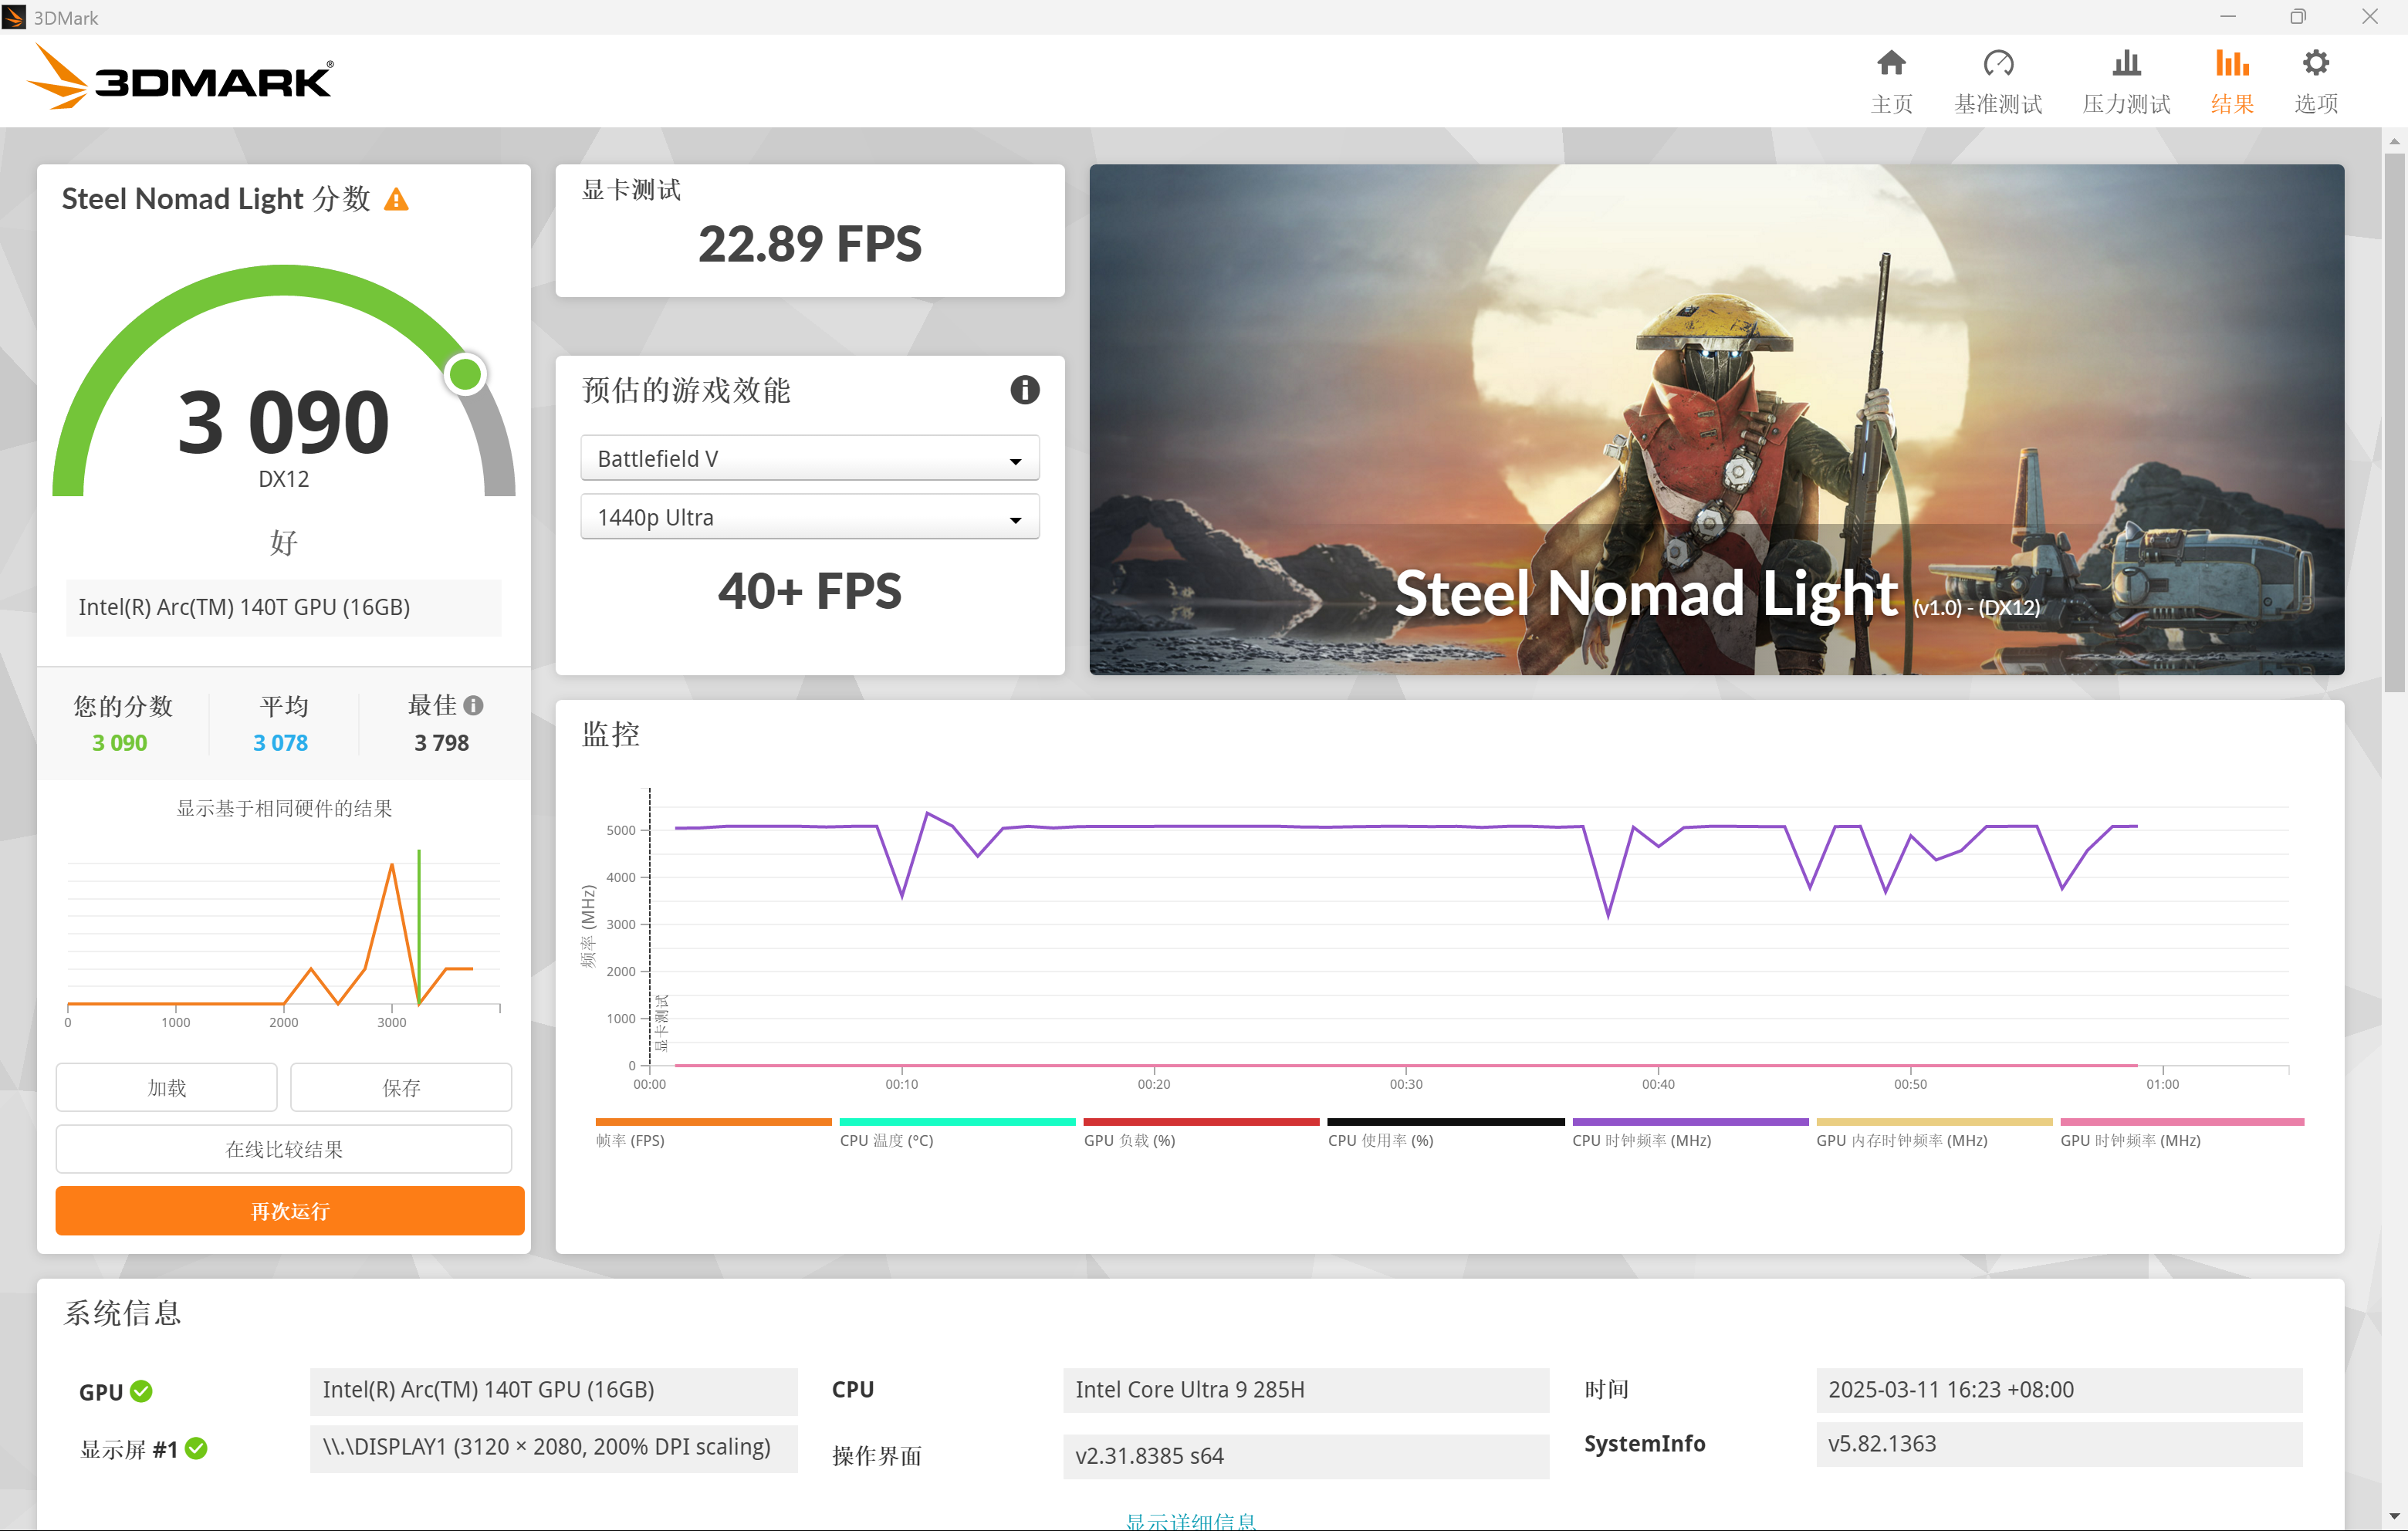Click the scrollbar up arrow
This screenshot has width=2408, height=1531.
point(2394,141)
